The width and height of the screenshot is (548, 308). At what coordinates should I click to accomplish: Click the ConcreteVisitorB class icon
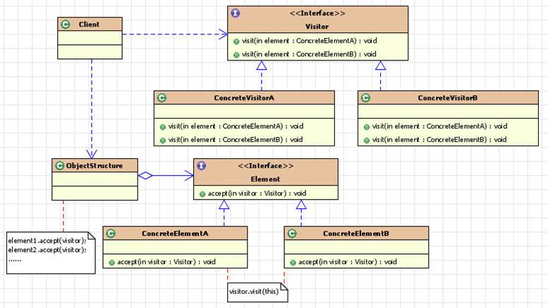point(365,98)
